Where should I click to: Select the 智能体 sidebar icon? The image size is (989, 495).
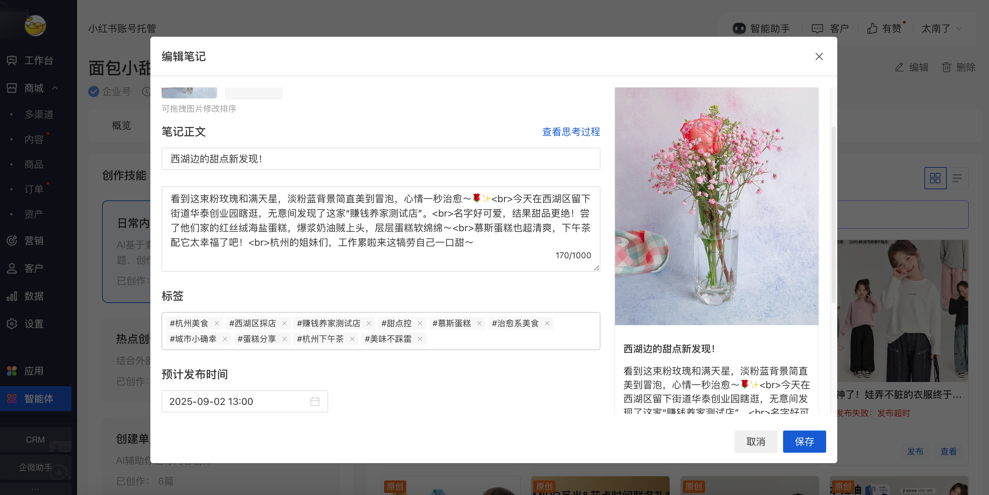pos(11,398)
